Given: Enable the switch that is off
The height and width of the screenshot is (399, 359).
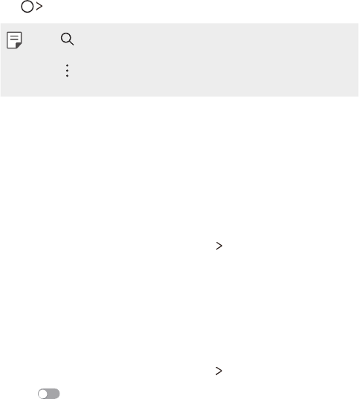Looking at the screenshot, I should (49, 394).
